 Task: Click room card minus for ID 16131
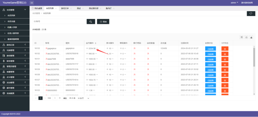pyautogui.click(x=113, y=59)
